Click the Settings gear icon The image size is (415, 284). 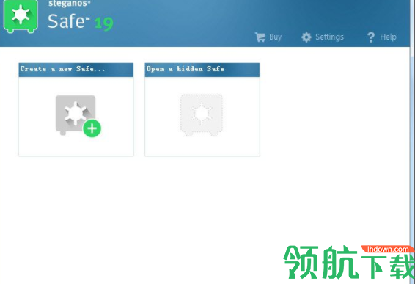tap(306, 37)
